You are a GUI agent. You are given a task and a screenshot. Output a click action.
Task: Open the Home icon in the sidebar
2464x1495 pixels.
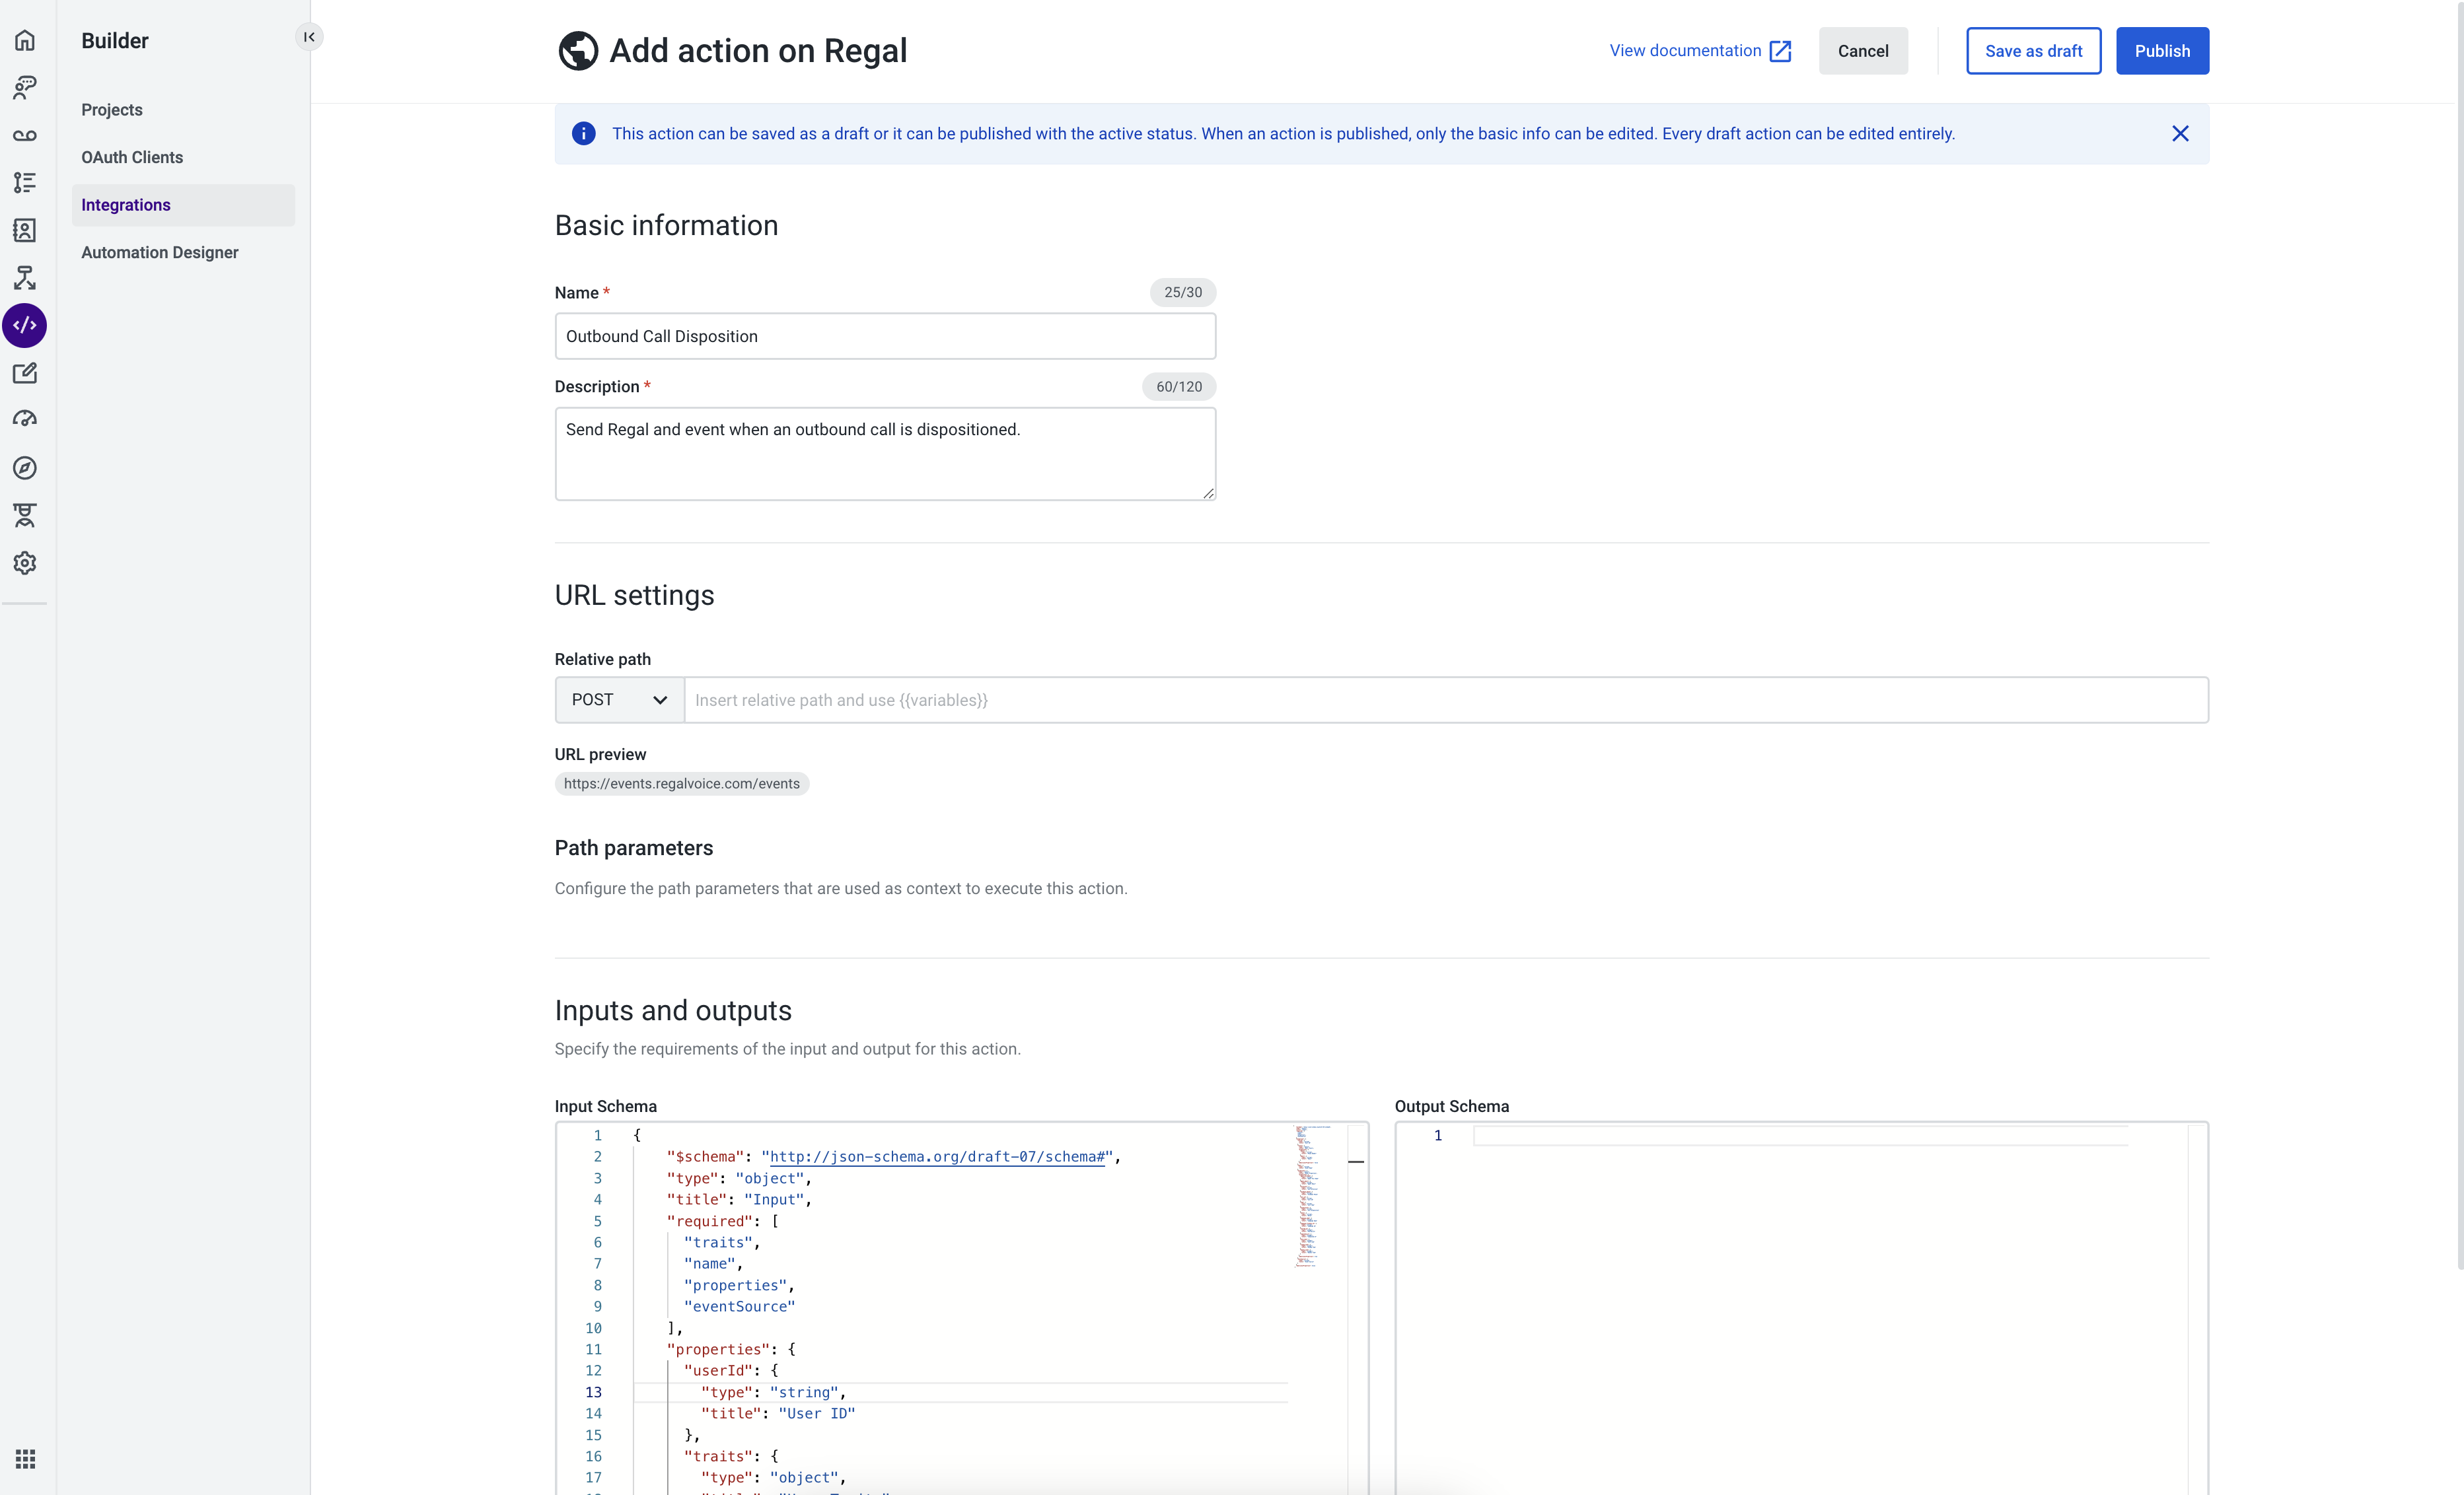click(25, 41)
